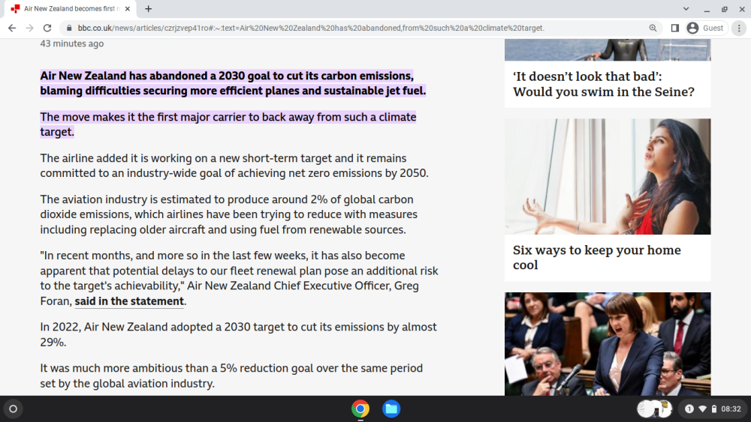Launch Chrome from the shelf

(360, 409)
